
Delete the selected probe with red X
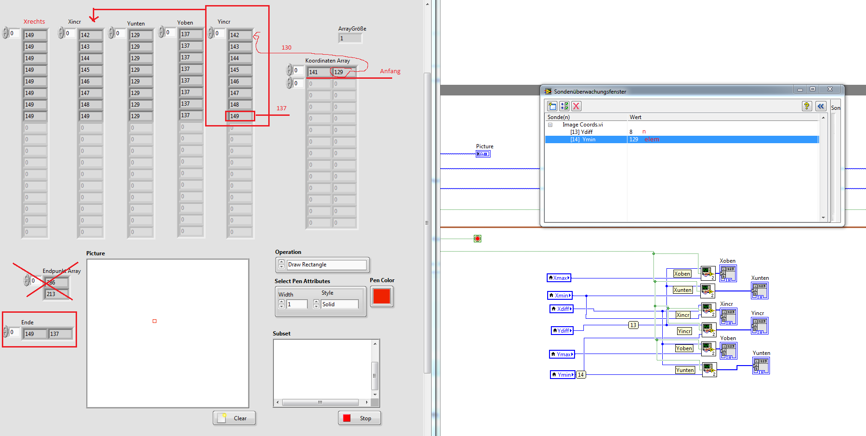tap(576, 106)
